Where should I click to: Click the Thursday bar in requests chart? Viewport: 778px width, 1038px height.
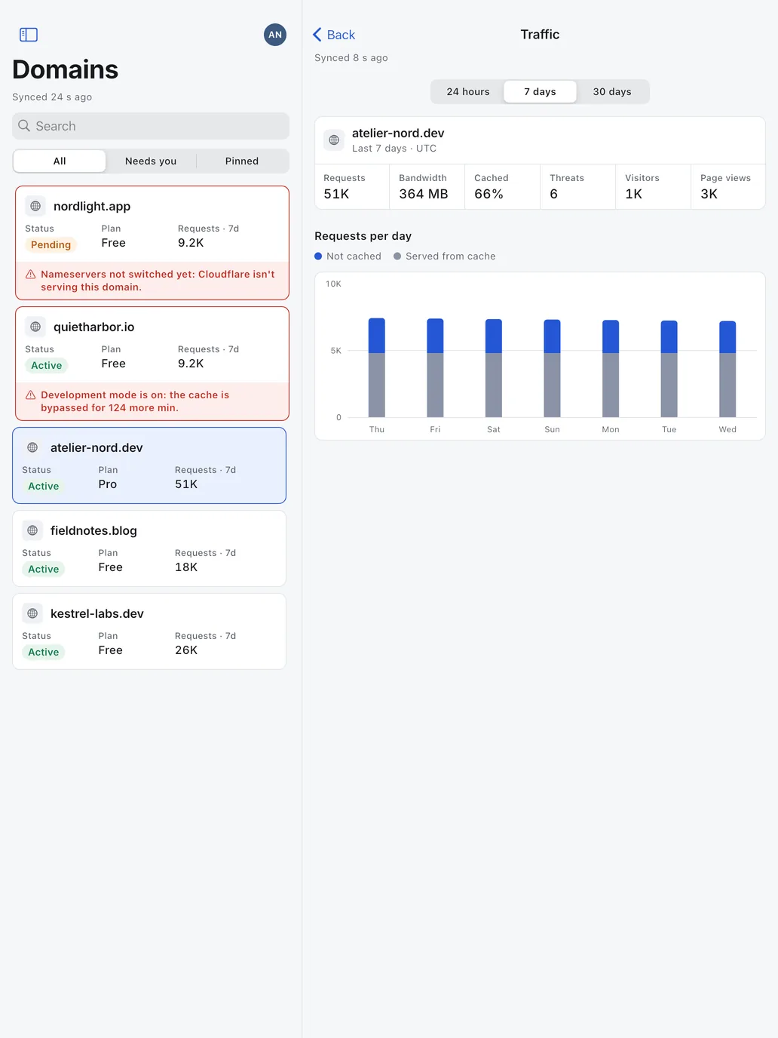[x=377, y=367]
